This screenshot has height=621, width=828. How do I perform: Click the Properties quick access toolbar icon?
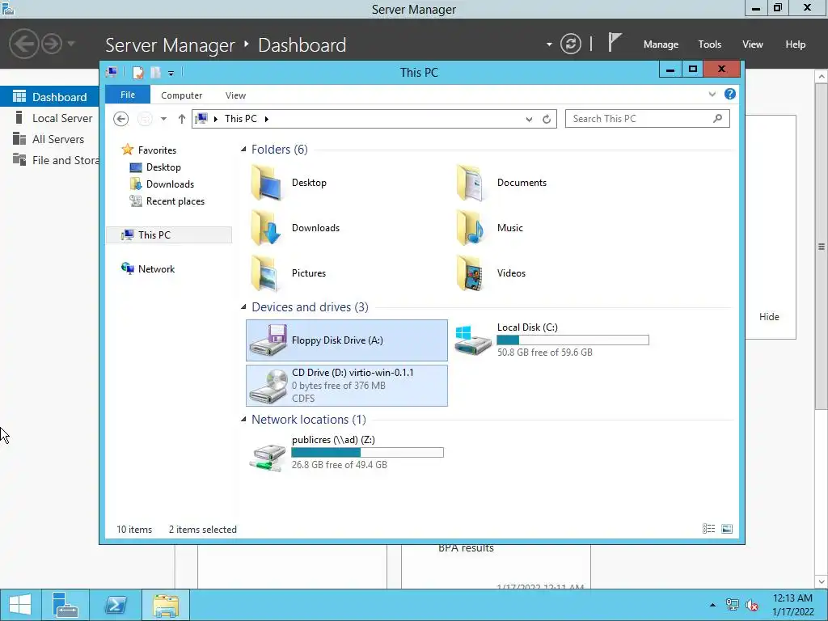tap(137, 72)
